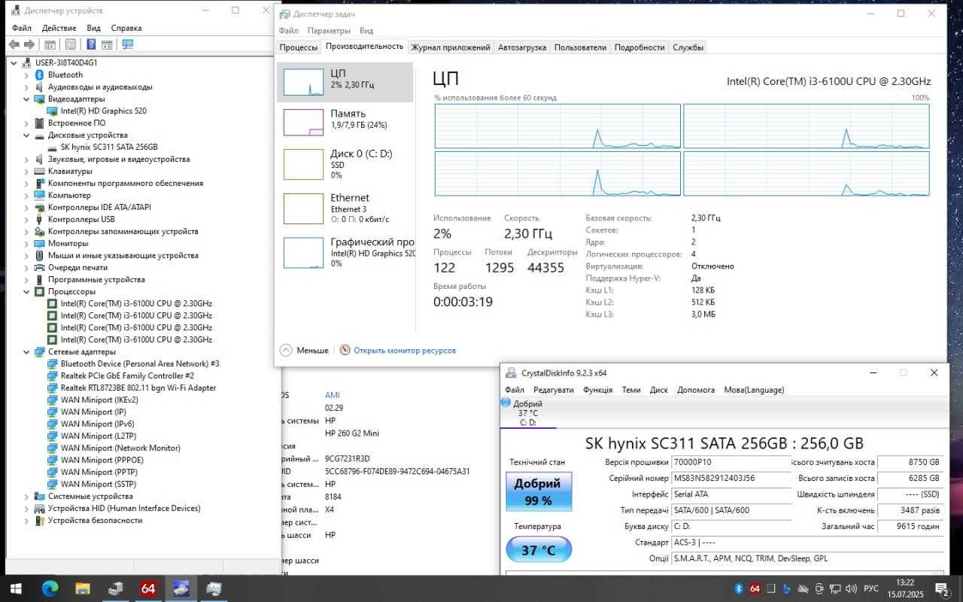Screen dimensions: 963x602
Task: Click the Fewer details chevron icon
Action: [x=286, y=350]
